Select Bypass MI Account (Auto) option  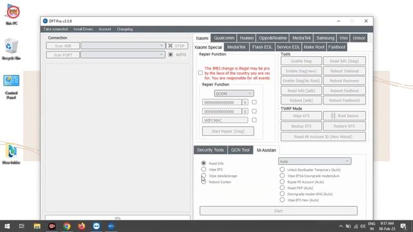click(x=282, y=182)
